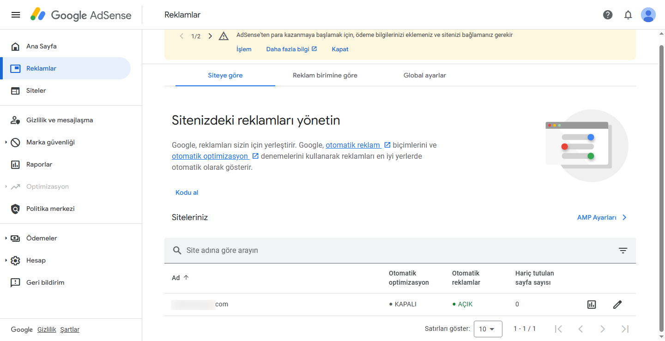Screen dimensions: 665x341
Task: Click the Geri bildirim feedback icon
Action: click(x=15, y=282)
